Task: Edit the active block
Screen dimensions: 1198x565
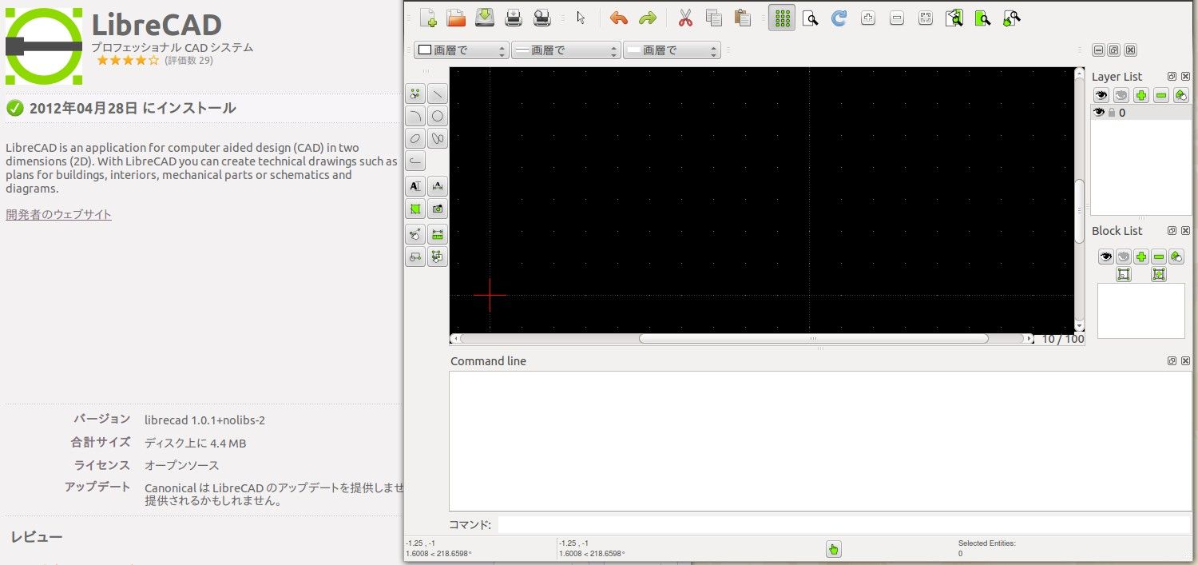Action: tap(1124, 274)
